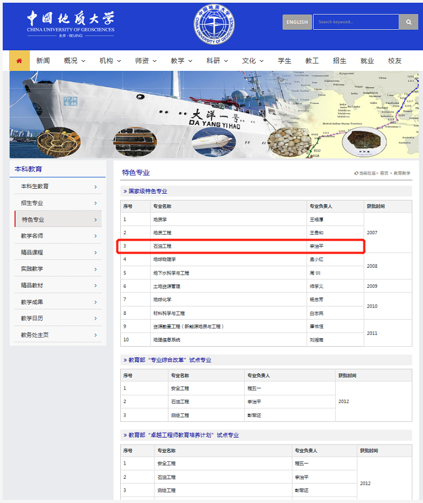The height and width of the screenshot is (503, 423).
Task: Click the circular university emblem logo
Action: coord(214,24)
